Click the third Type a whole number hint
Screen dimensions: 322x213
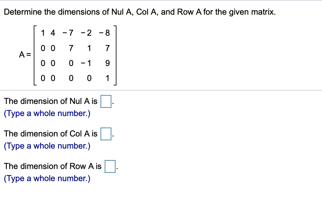pos(46,178)
